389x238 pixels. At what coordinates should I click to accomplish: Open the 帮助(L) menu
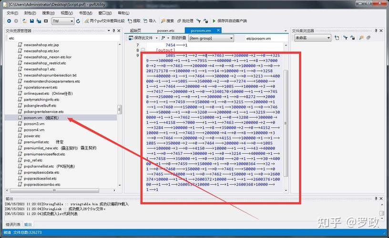tap(123, 13)
